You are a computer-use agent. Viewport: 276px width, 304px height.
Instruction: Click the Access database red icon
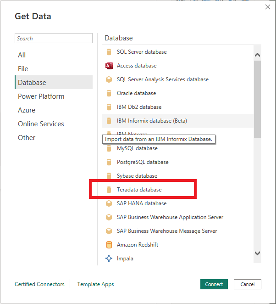click(109, 66)
